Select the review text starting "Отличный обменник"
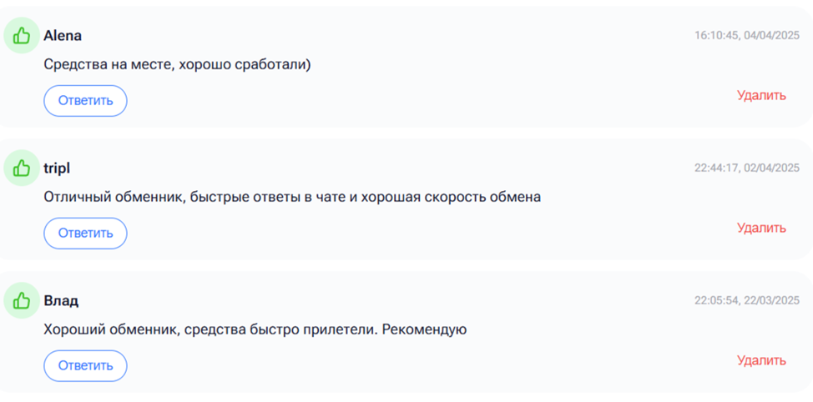 coord(292,197)
